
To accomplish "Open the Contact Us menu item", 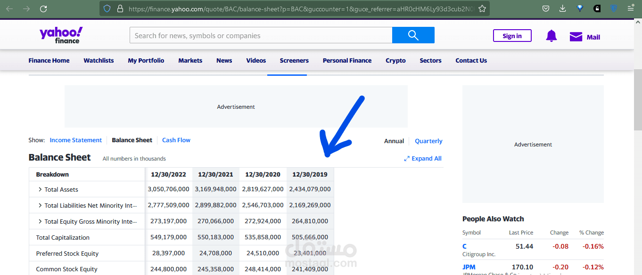I will pos(471,60).
